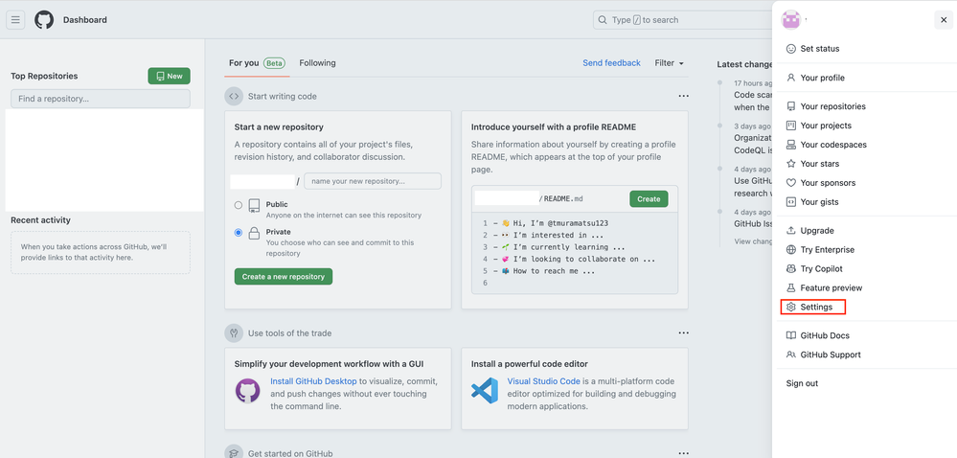Focus the Type / to search box

pyautogui.click(x=682, y=20)
